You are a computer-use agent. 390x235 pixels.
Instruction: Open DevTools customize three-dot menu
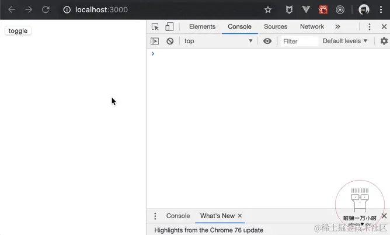[x=370, y=27]
